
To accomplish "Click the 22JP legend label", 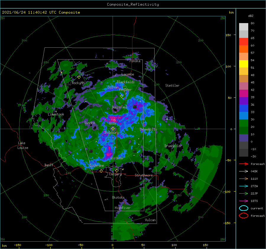I will pyautogui.click(x=254, y=193).
